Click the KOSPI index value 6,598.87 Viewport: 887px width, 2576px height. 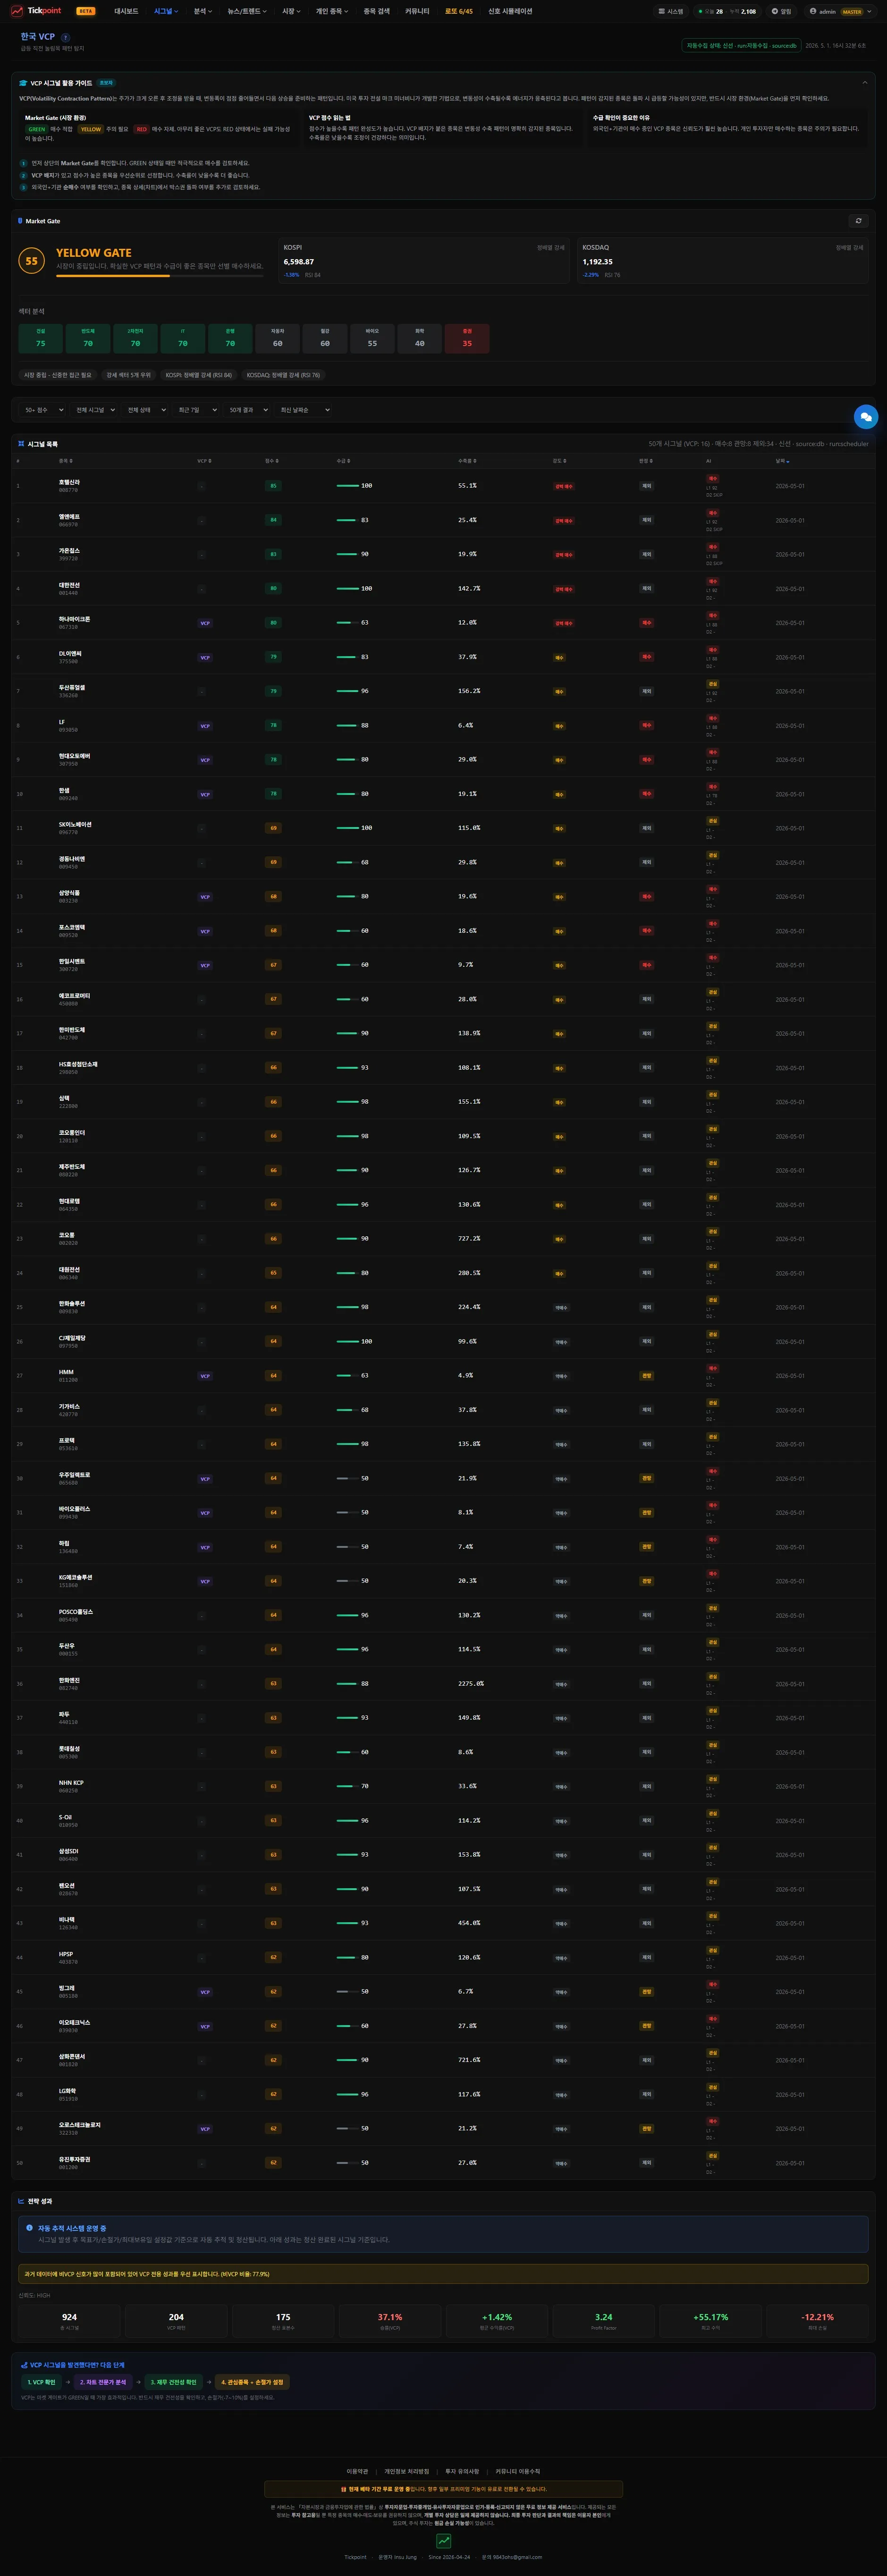[299, 262]
